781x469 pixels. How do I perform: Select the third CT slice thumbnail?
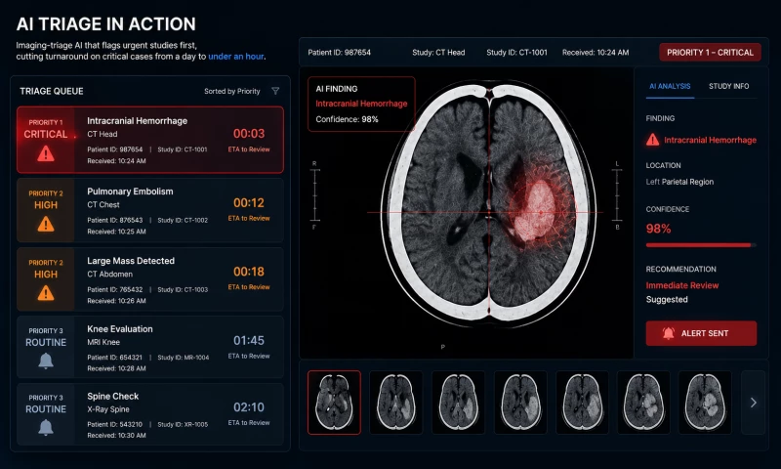(458, 403)
